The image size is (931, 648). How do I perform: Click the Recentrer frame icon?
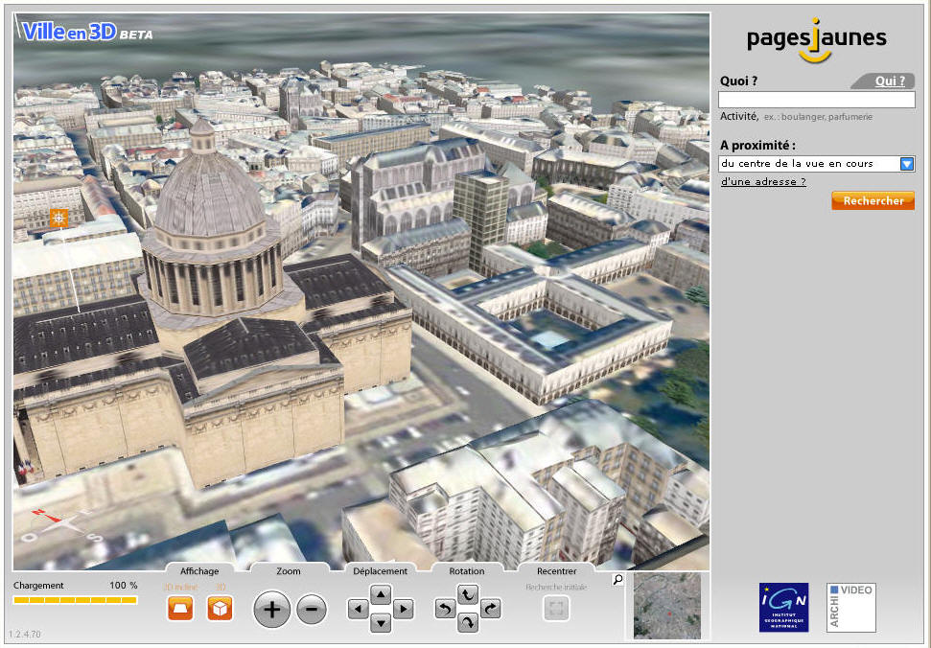click(x=556, y=609)
